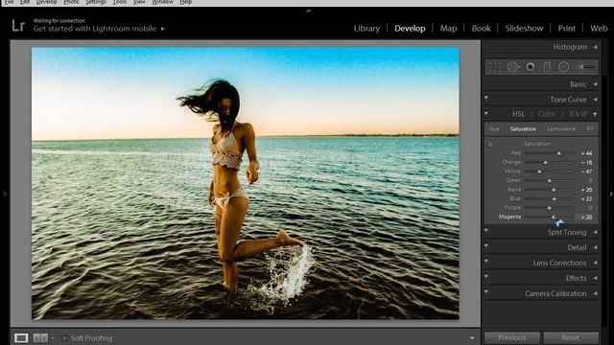Select the Adjustment Brush tool
This screenshot has width=614, height=345.
coord(586,67)
